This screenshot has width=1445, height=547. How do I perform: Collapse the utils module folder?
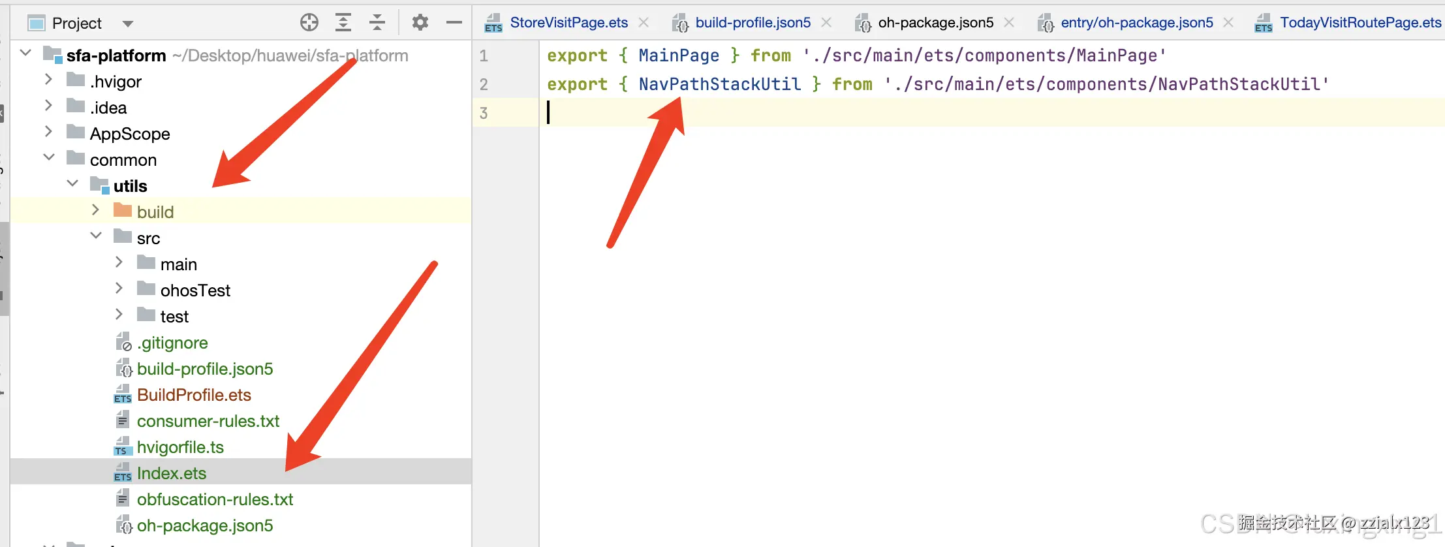click(x=72, y=183)
